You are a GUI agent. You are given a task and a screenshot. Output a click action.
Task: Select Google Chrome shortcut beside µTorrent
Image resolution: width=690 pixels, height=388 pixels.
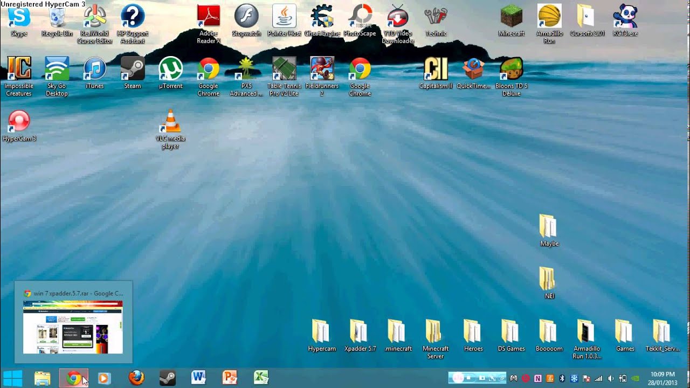pyautogui.click(x=208, y=77)
